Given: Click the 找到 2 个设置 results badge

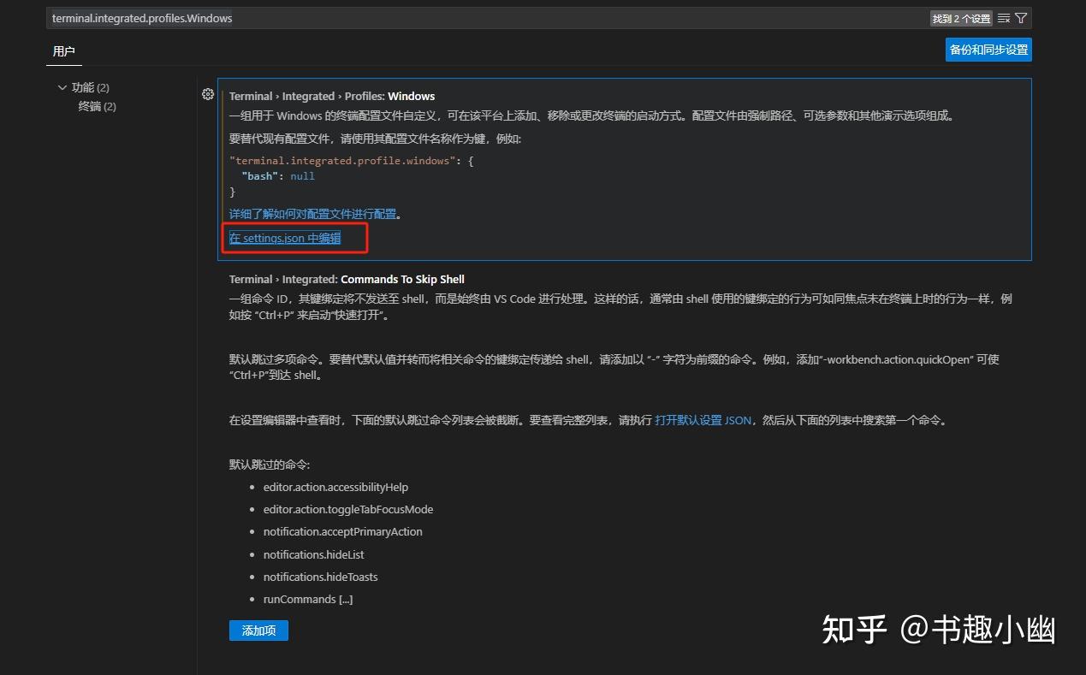Looking at the screenshot, I should [960, 17].
